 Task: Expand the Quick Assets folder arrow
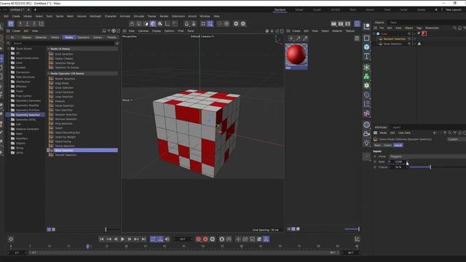[8, 49]
